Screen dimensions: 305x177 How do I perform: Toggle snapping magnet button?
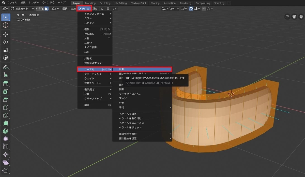click(x=191, y=9)
